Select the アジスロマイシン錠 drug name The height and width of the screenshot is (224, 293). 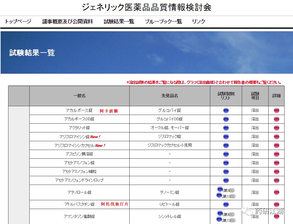(75, 137)
